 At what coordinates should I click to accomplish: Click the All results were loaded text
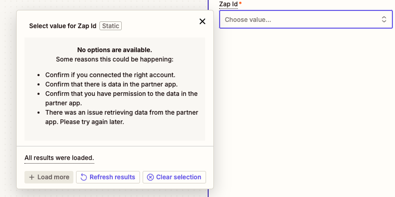pyautogui.click(x=59, y=158)
